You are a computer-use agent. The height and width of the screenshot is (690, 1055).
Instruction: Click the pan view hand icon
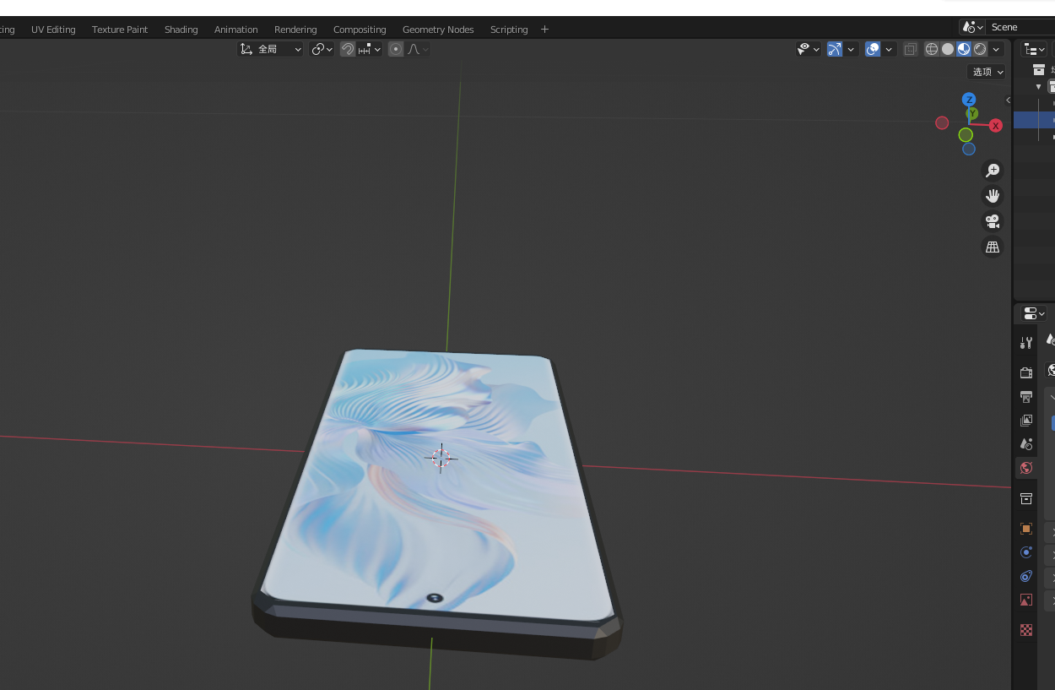[993, 196]
